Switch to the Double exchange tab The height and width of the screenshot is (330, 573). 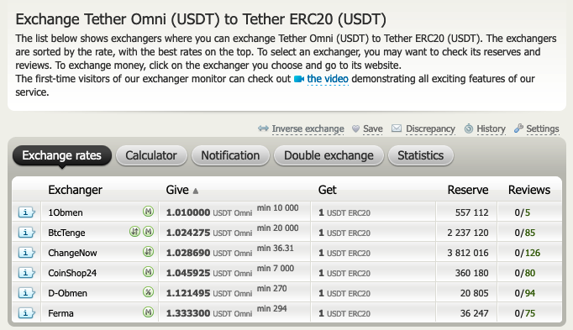(x=329, y=155)
